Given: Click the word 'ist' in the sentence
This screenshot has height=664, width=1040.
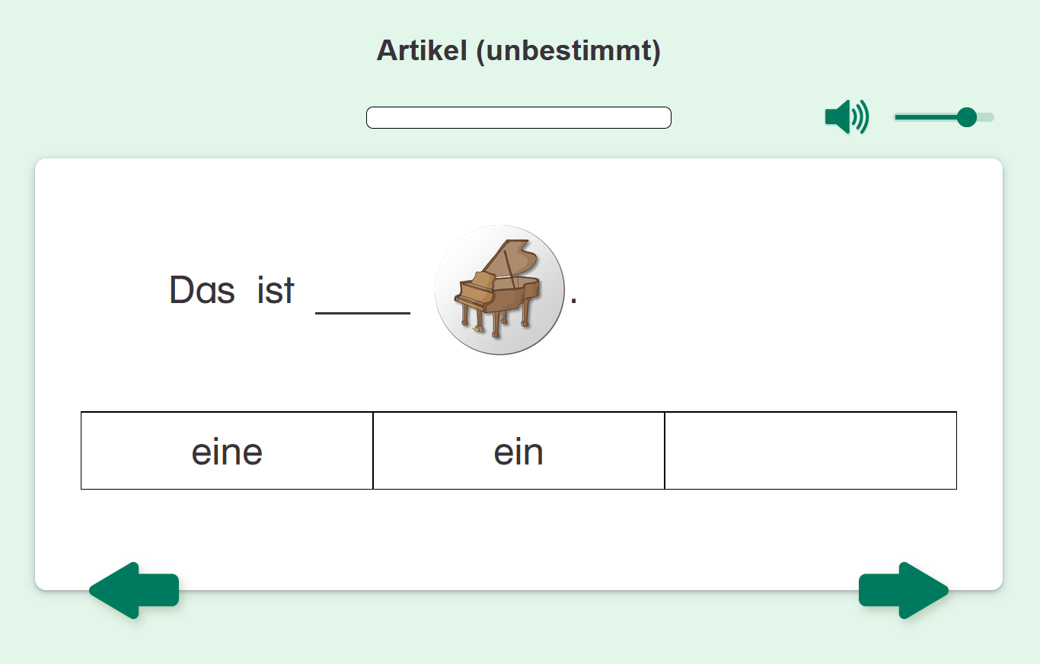Looking at the screenshot, I should click(277, 290).
